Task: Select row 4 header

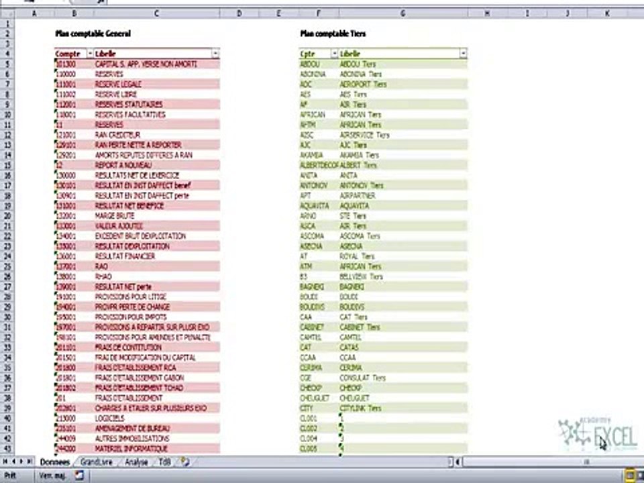Action: coord(7,54)
